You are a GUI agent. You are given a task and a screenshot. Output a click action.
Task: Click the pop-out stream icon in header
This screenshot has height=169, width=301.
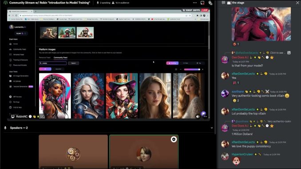tap(202, 3)
